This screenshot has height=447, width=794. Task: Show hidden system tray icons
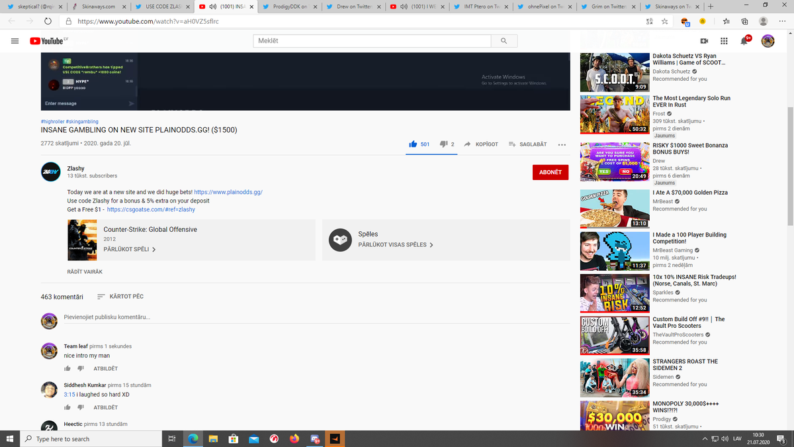[x=705, y=439]
